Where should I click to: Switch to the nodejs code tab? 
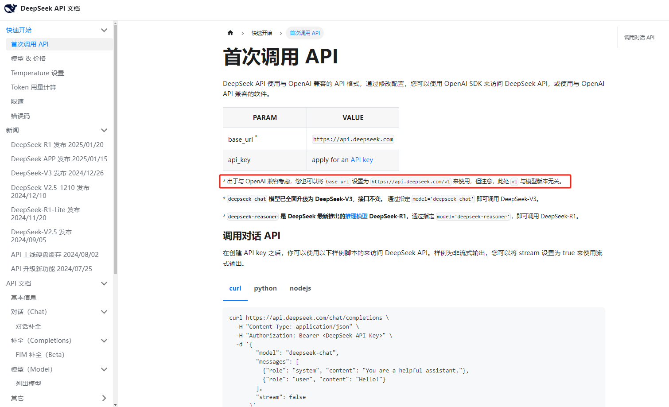(x=300, y=288)
